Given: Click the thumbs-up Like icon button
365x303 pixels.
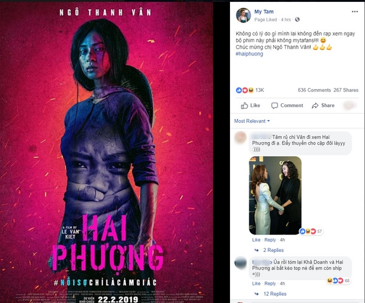Looking at the screenshot, I should click(245, 106).
